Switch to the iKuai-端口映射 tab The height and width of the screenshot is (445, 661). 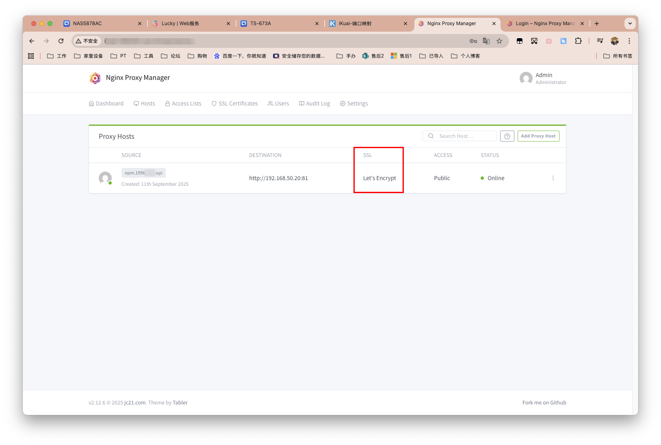point(355,24)
